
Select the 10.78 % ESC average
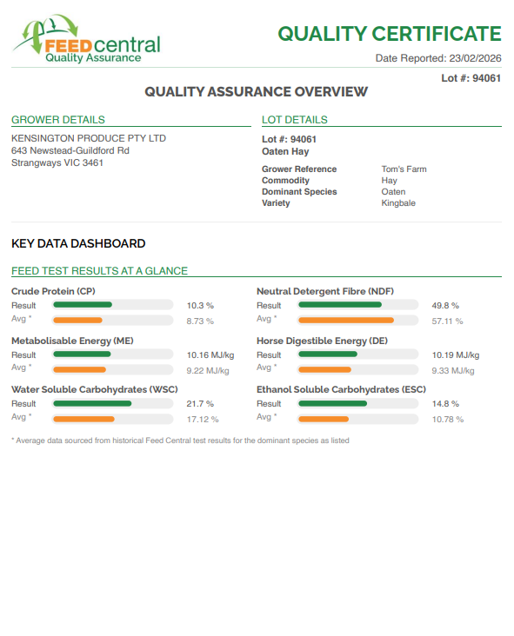(x=448, y=420)
